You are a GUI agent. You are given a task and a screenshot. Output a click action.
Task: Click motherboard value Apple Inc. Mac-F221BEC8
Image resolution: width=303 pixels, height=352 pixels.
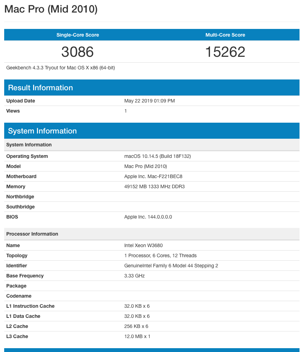click(153, 176)
